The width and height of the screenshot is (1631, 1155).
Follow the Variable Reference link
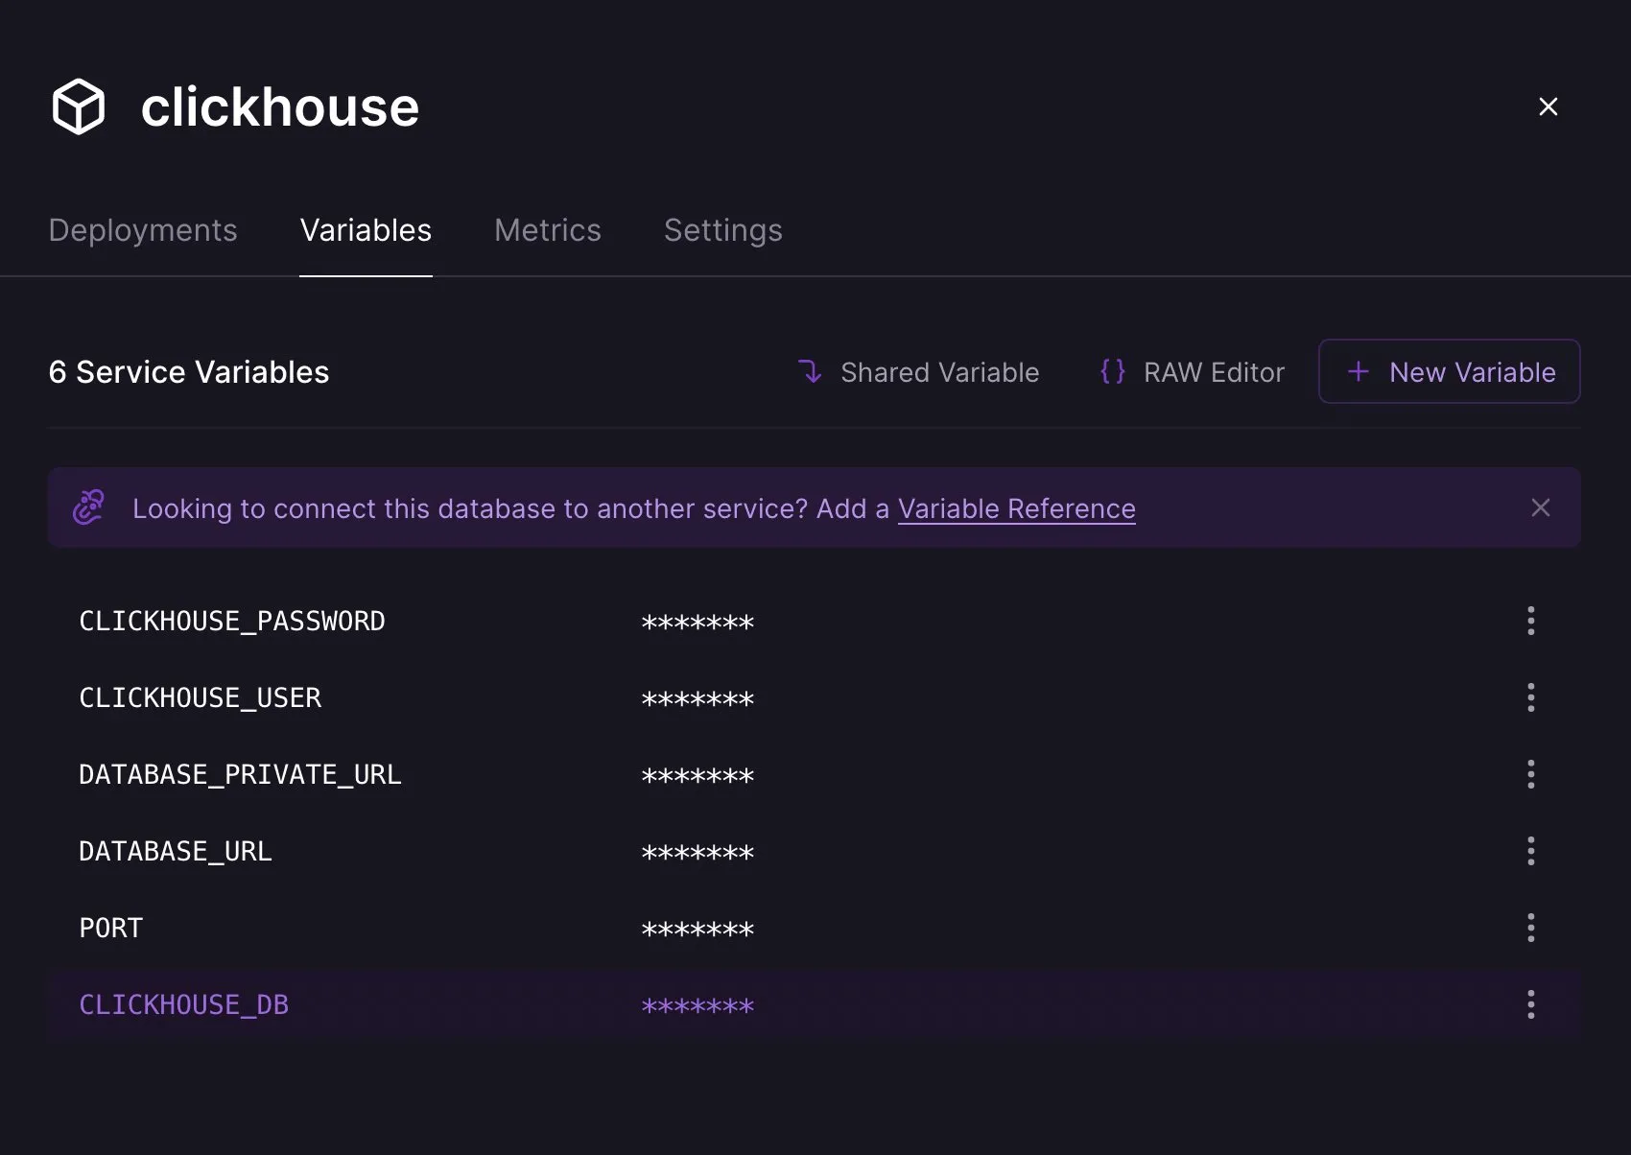(x=1017, y=508)
